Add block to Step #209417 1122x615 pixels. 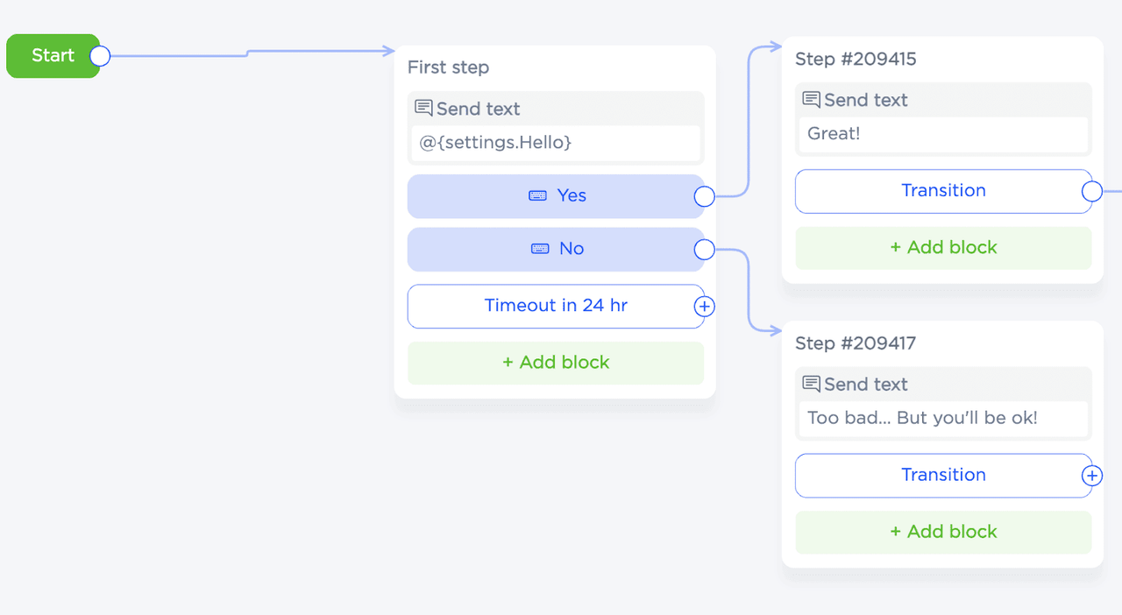coord(943,532)
